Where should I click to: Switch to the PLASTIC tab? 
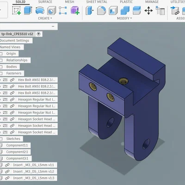click(x=126, y=2)
